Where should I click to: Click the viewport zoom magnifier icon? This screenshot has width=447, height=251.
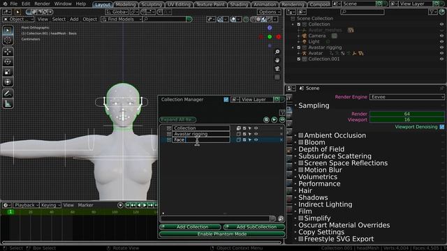tap(277, 52)
